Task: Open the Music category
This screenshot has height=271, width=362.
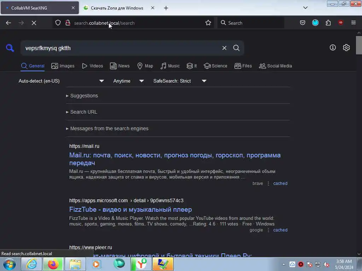Action: 170,66
